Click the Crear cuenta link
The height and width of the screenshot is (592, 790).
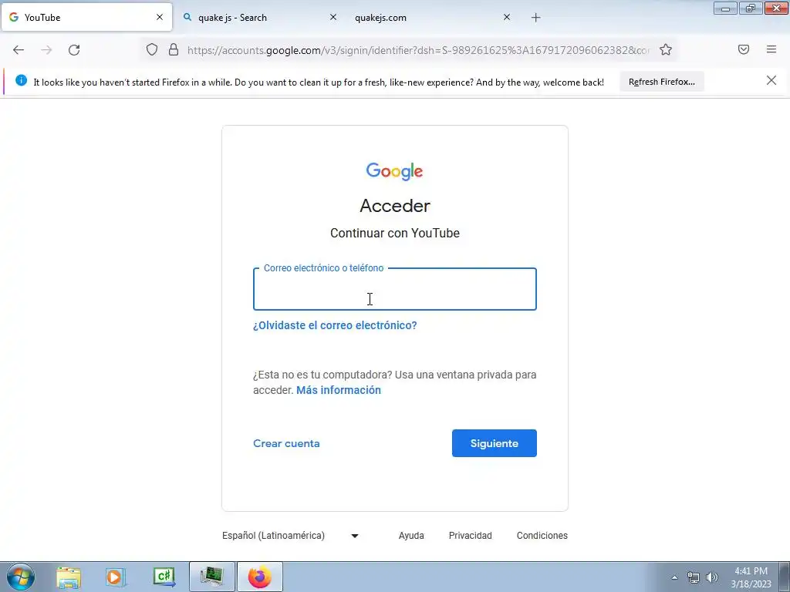(x=286, y=443)
